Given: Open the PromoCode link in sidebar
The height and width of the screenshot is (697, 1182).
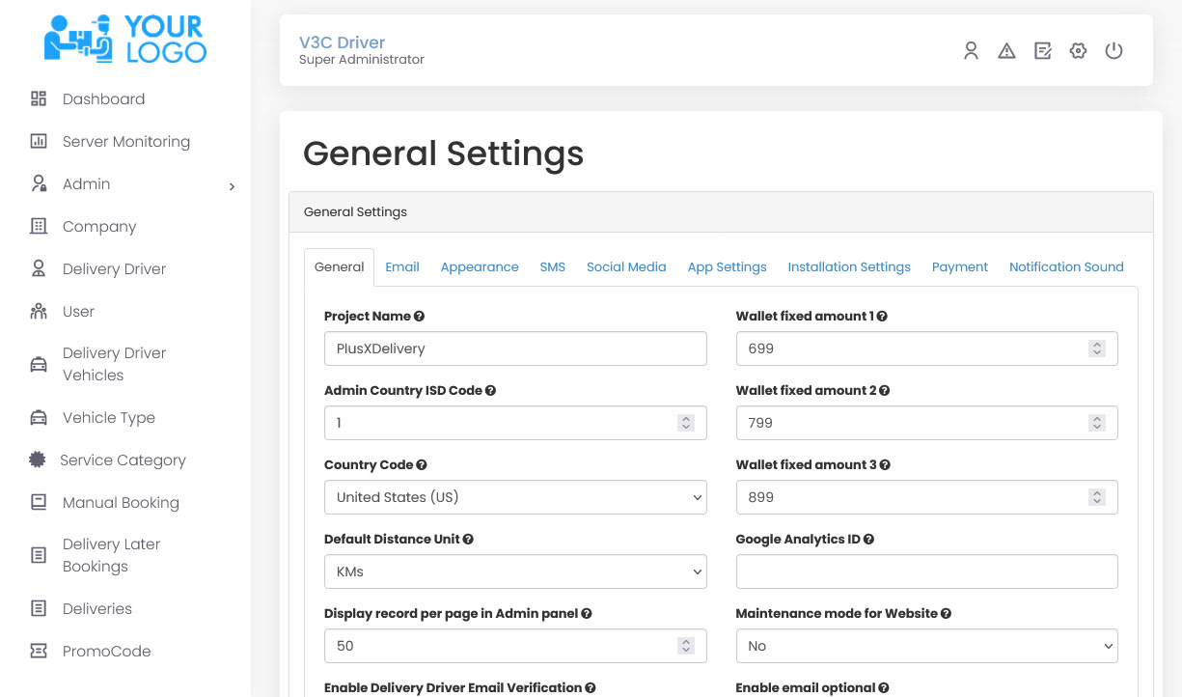Looking at the screenshot, I should click(x=106, y=651).
